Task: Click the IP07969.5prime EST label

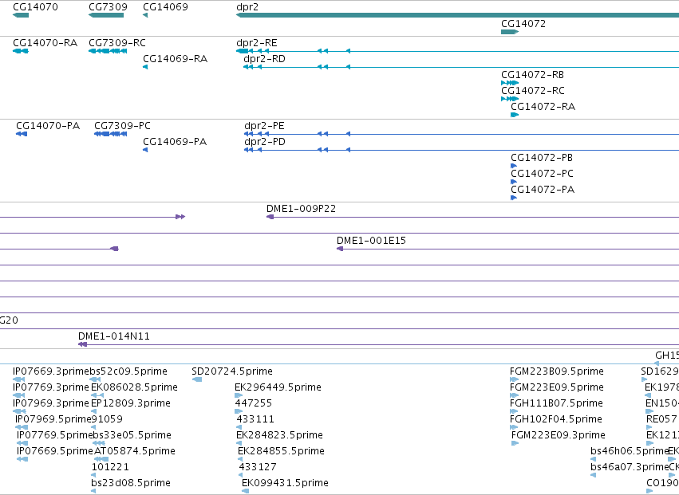Action: tap(53, 420)
